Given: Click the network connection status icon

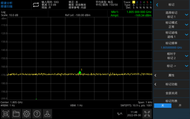Looking at the screenshot, I should 120,114.
